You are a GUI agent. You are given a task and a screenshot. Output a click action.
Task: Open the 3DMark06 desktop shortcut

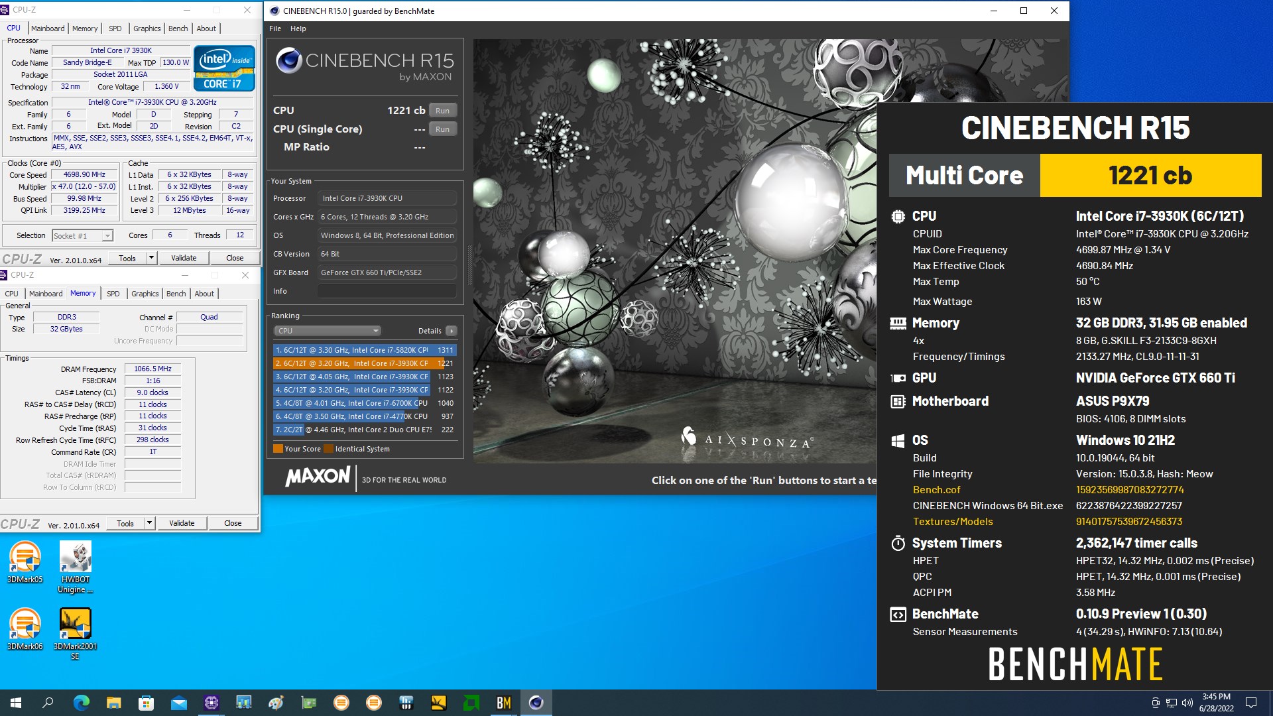click(25, 629)
